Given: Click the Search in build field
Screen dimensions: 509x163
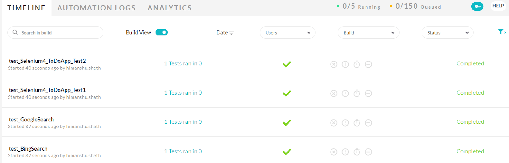Looking at the screenshot, I should (59, 33).
